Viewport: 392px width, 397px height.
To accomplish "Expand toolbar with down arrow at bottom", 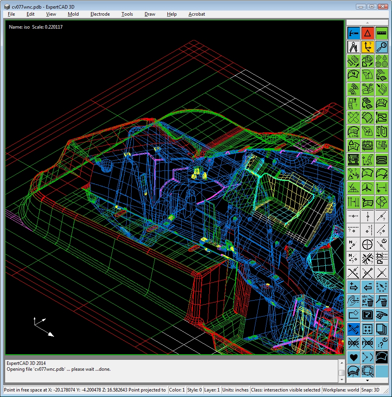I will coord(367,380).
